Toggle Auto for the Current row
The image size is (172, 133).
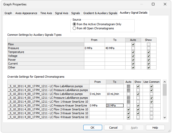pos(133,64)
